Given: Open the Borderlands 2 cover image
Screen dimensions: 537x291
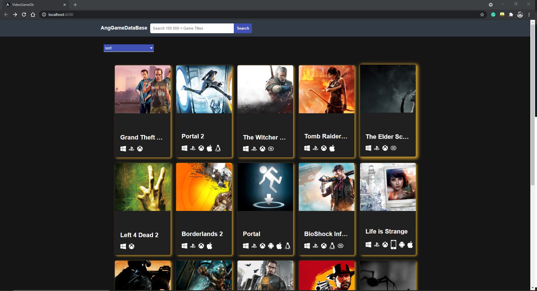Looking at the screenshot, I should 204,187.
